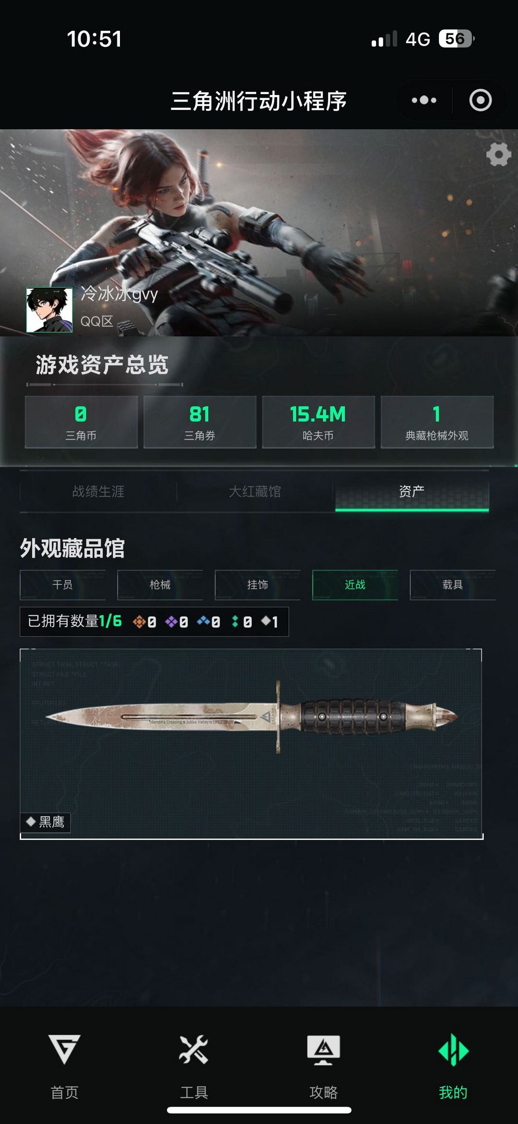Tap the player avatar picture
Viewport: 518px width, 1124px height.
coord(49,310)
